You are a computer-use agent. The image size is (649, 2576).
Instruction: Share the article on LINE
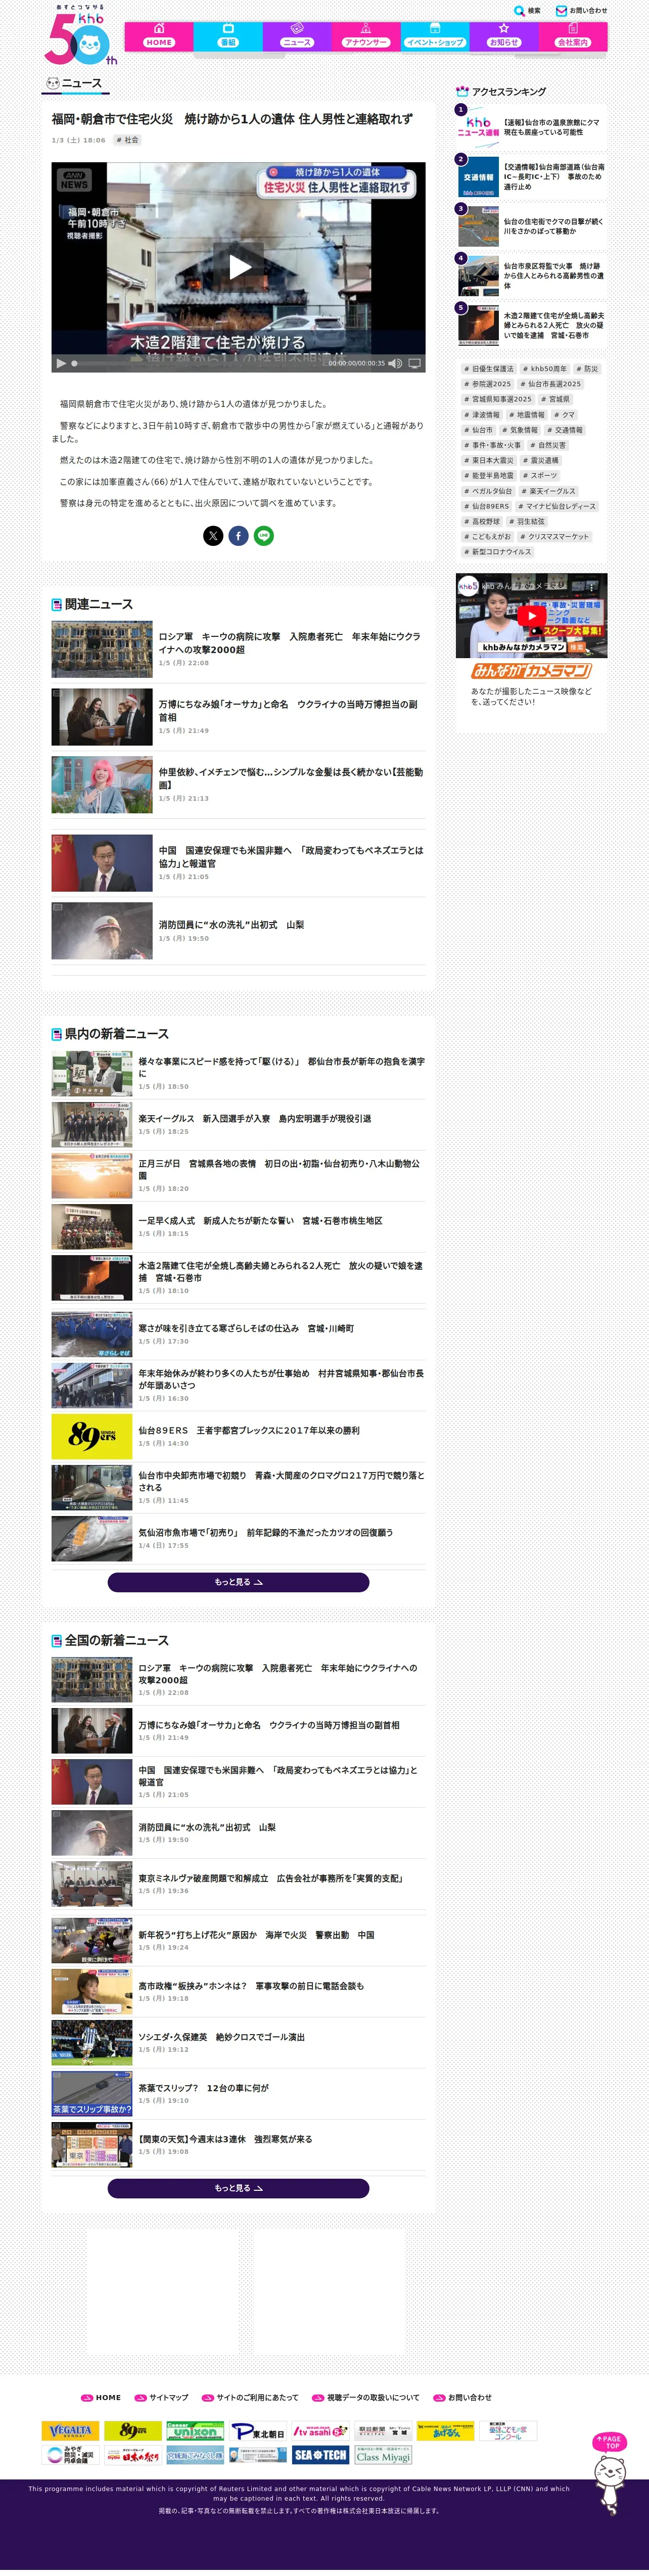pos(264,536)
